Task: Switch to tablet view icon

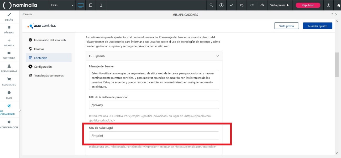Action: click(91, 5)
